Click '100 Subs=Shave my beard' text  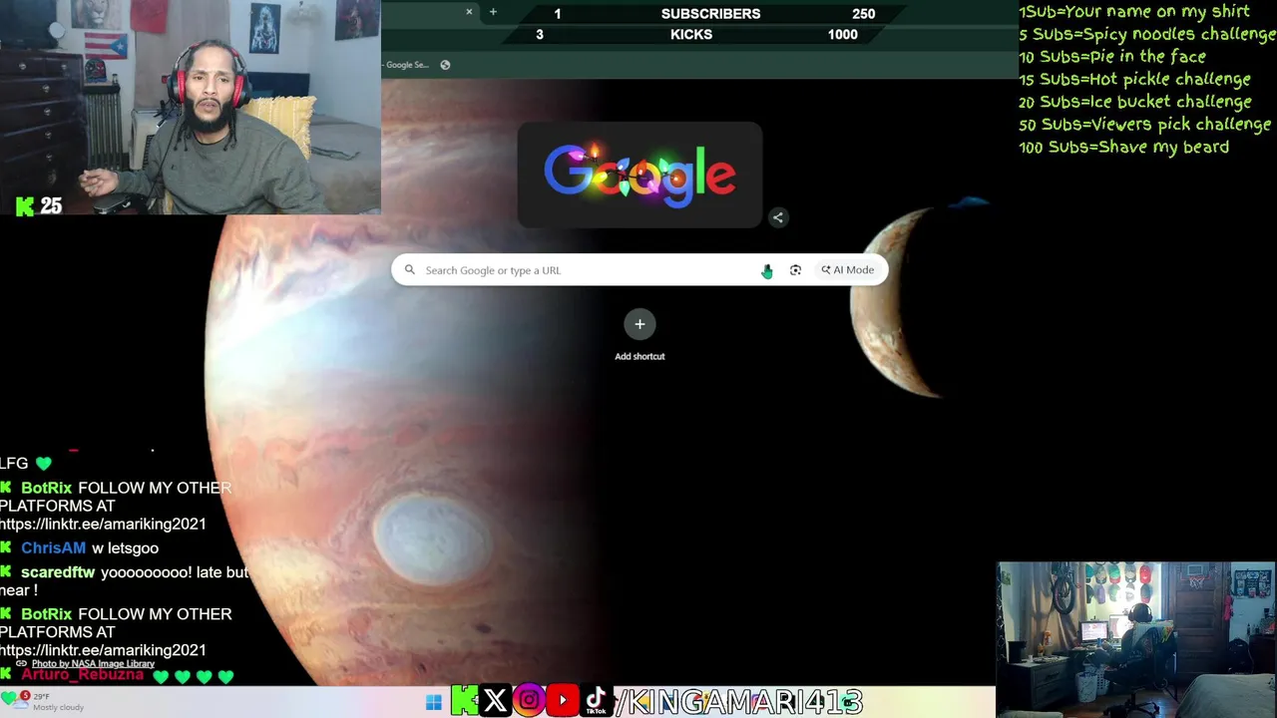(x=1124, y=147)
